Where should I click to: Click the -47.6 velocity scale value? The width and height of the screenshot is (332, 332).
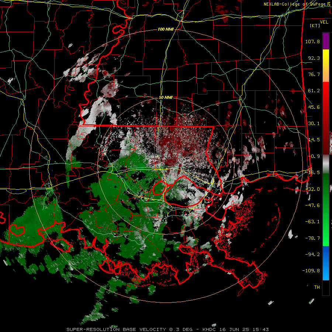pyautogui.click(x=312, y=205)
